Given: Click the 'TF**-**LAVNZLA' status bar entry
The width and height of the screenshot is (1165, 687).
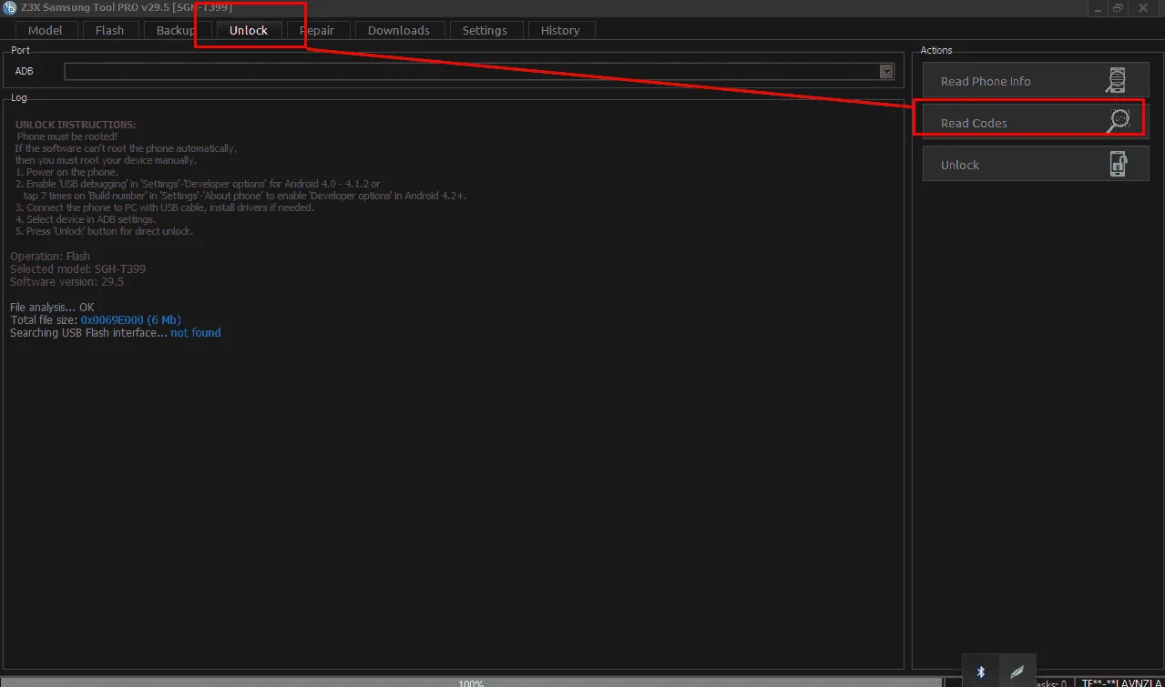Looking at the screenshot, I should (1120, 682).
